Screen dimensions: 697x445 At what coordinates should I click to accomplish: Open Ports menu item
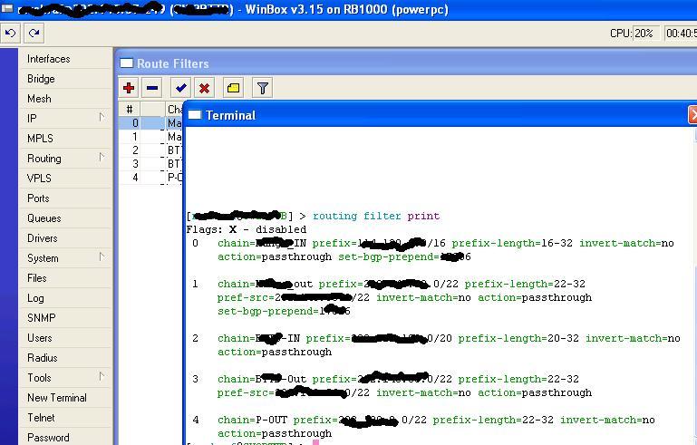click(x=38, y=198)
